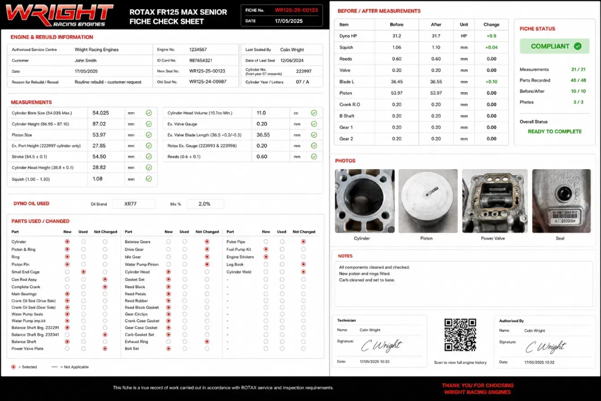Select New for Pulse Pipe
The image size is (601, 401).
[x=266, y=241]
